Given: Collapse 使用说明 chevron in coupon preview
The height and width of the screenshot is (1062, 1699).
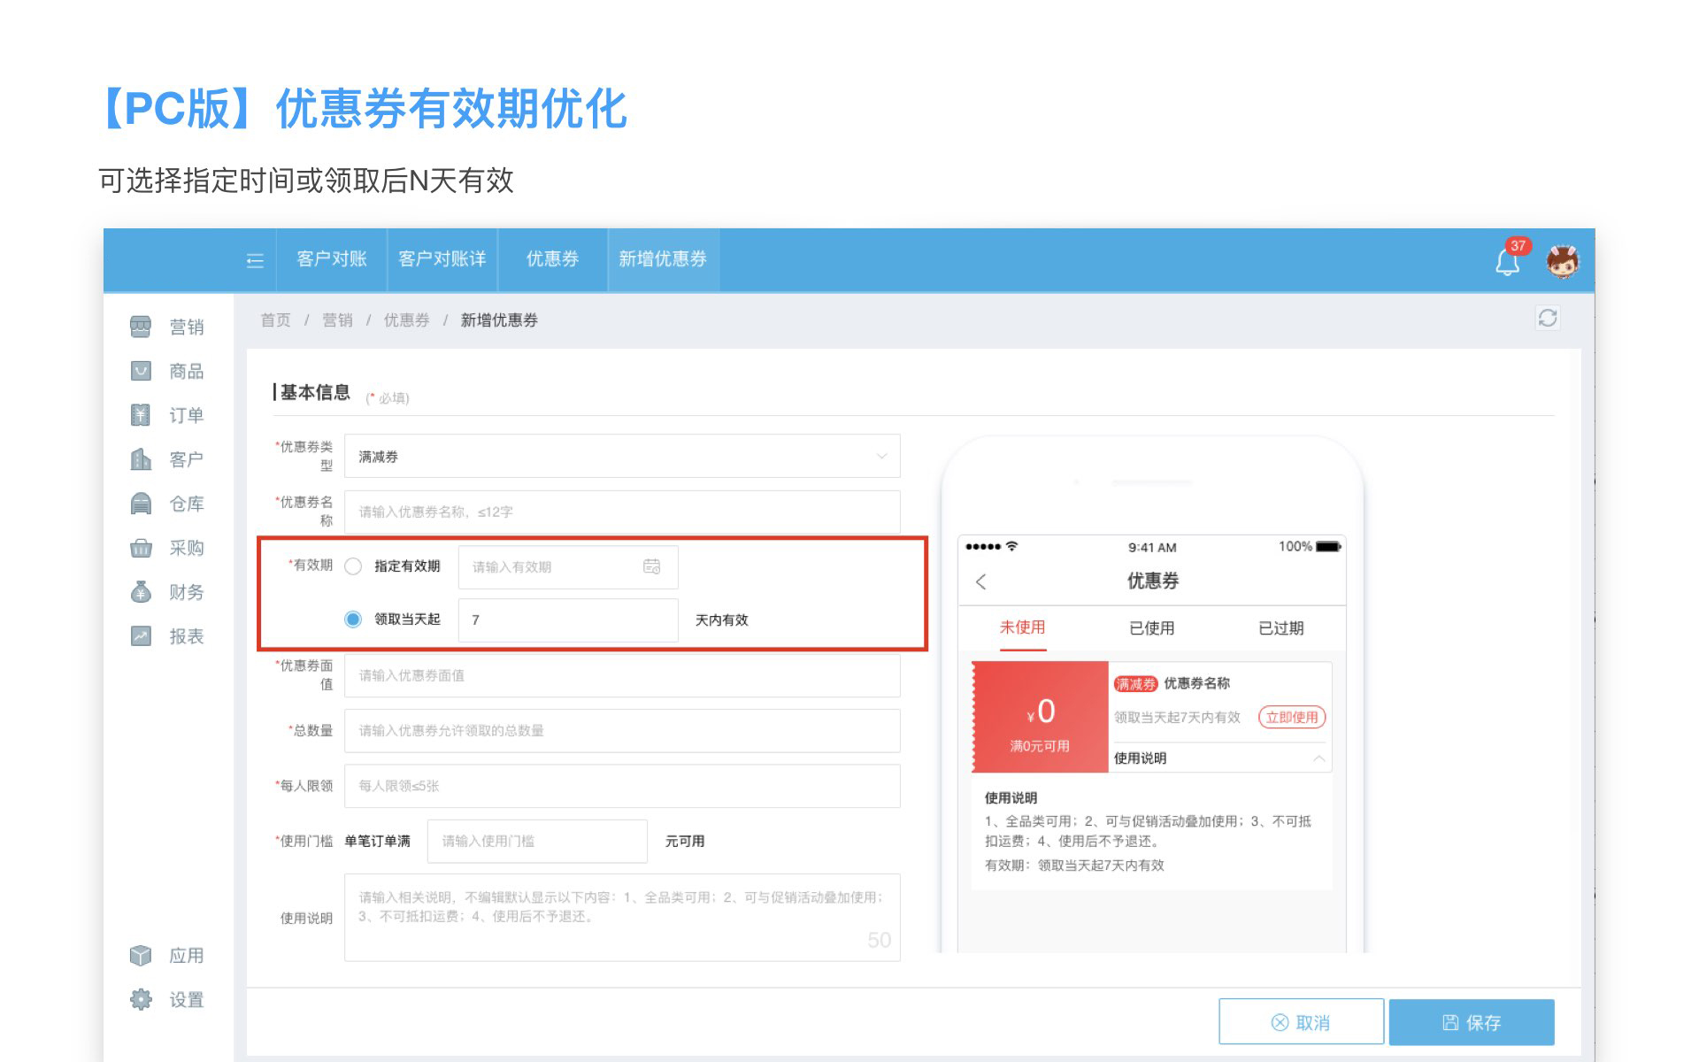Looking at the screenshot, I should pyautogui.click(x=1318, y=758).
